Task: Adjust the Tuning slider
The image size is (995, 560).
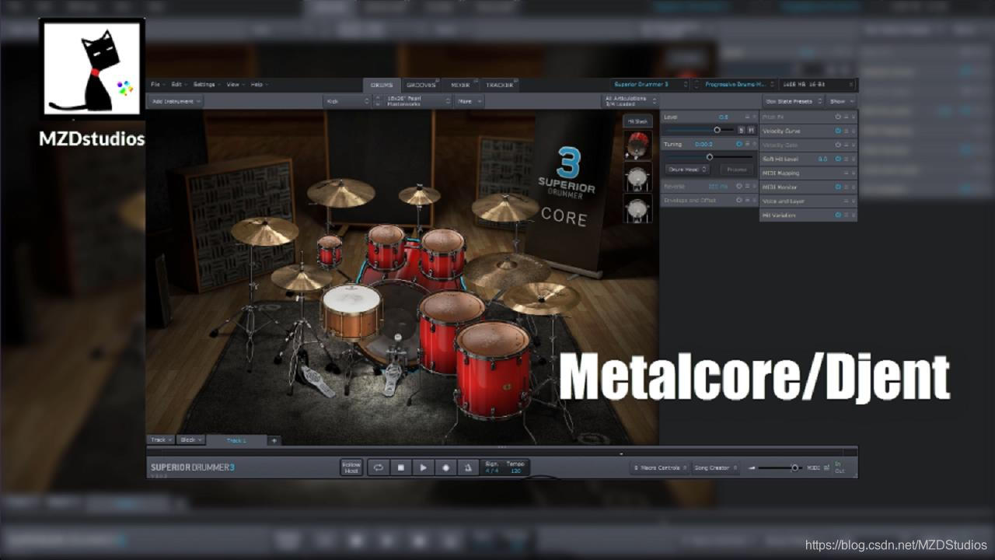Action: pos(709,157)
